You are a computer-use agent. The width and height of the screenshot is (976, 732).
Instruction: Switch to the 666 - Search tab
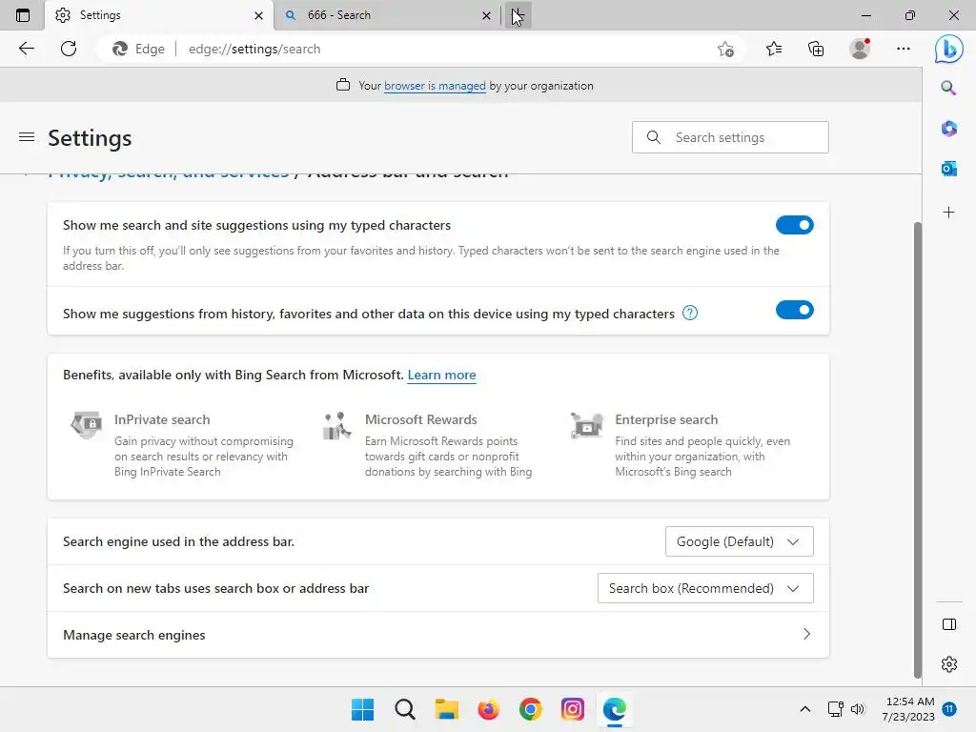click(386, 15)
